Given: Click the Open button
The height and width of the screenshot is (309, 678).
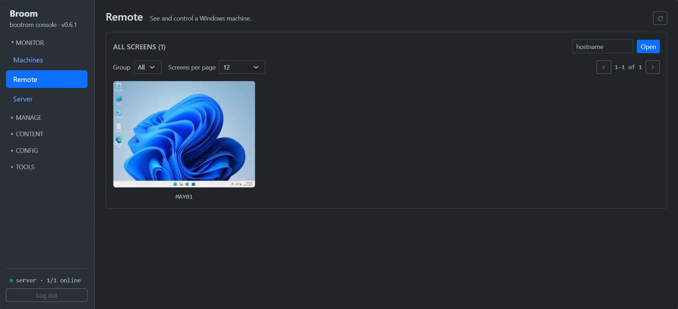Looking at the screenshot, I should pyautogui.click(x=648, y=46).
